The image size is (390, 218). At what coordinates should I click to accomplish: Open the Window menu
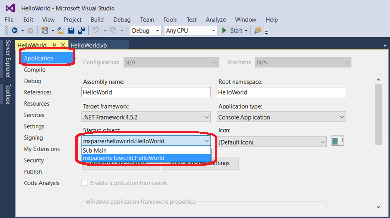[x=245, y=20]
